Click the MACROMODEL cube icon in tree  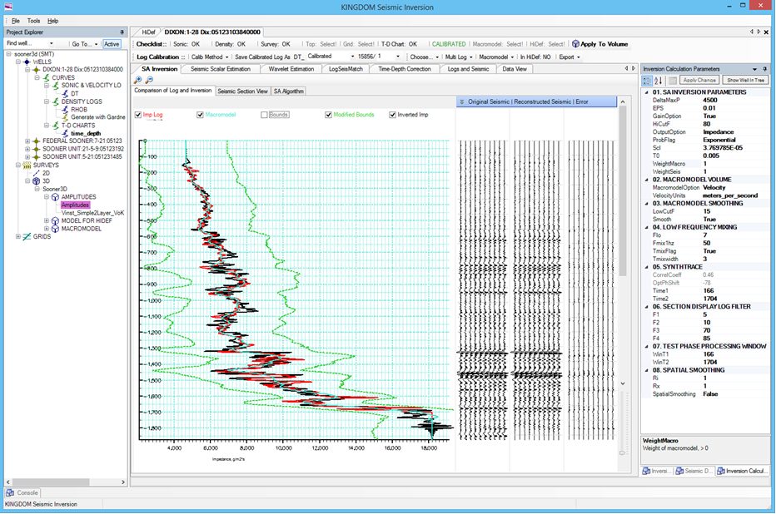[56, 229]
